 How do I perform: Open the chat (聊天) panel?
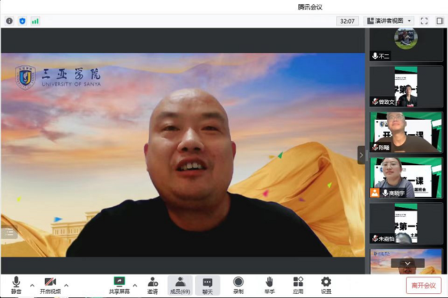point(207,285)
